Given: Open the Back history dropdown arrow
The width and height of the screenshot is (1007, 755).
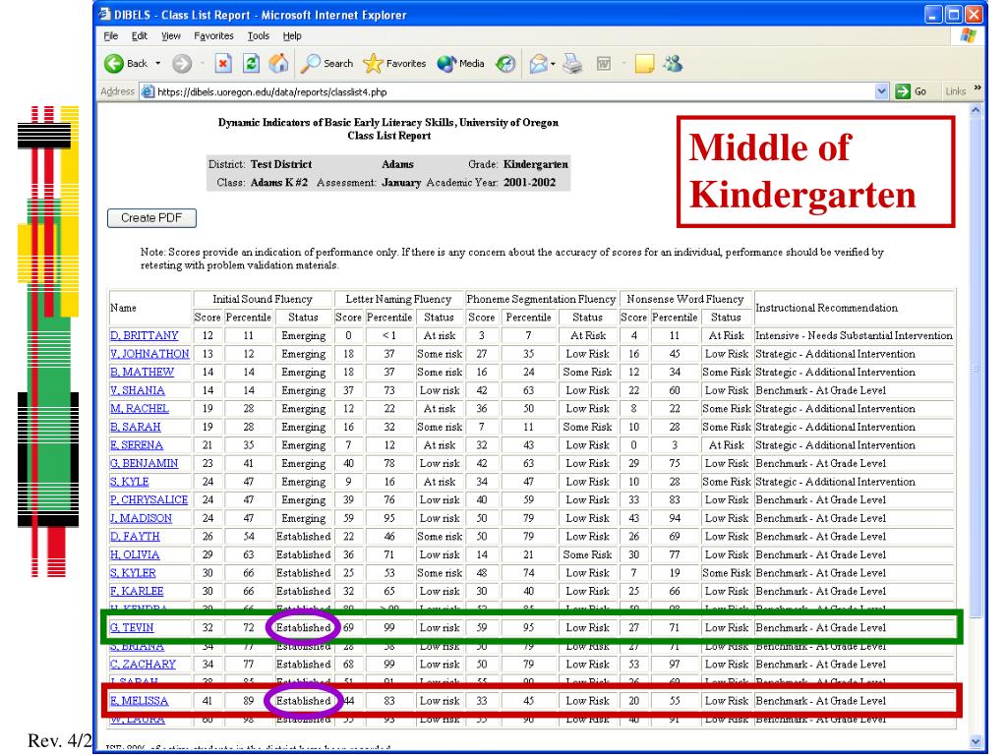Looking at the screenshot, I should click(x=158, y=64).
